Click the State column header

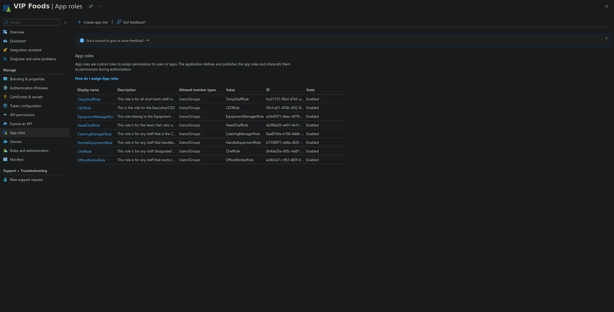310,90
